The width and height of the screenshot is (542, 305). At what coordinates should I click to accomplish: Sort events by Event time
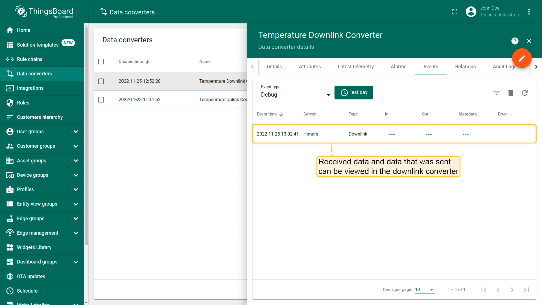[x=270, y=114]
